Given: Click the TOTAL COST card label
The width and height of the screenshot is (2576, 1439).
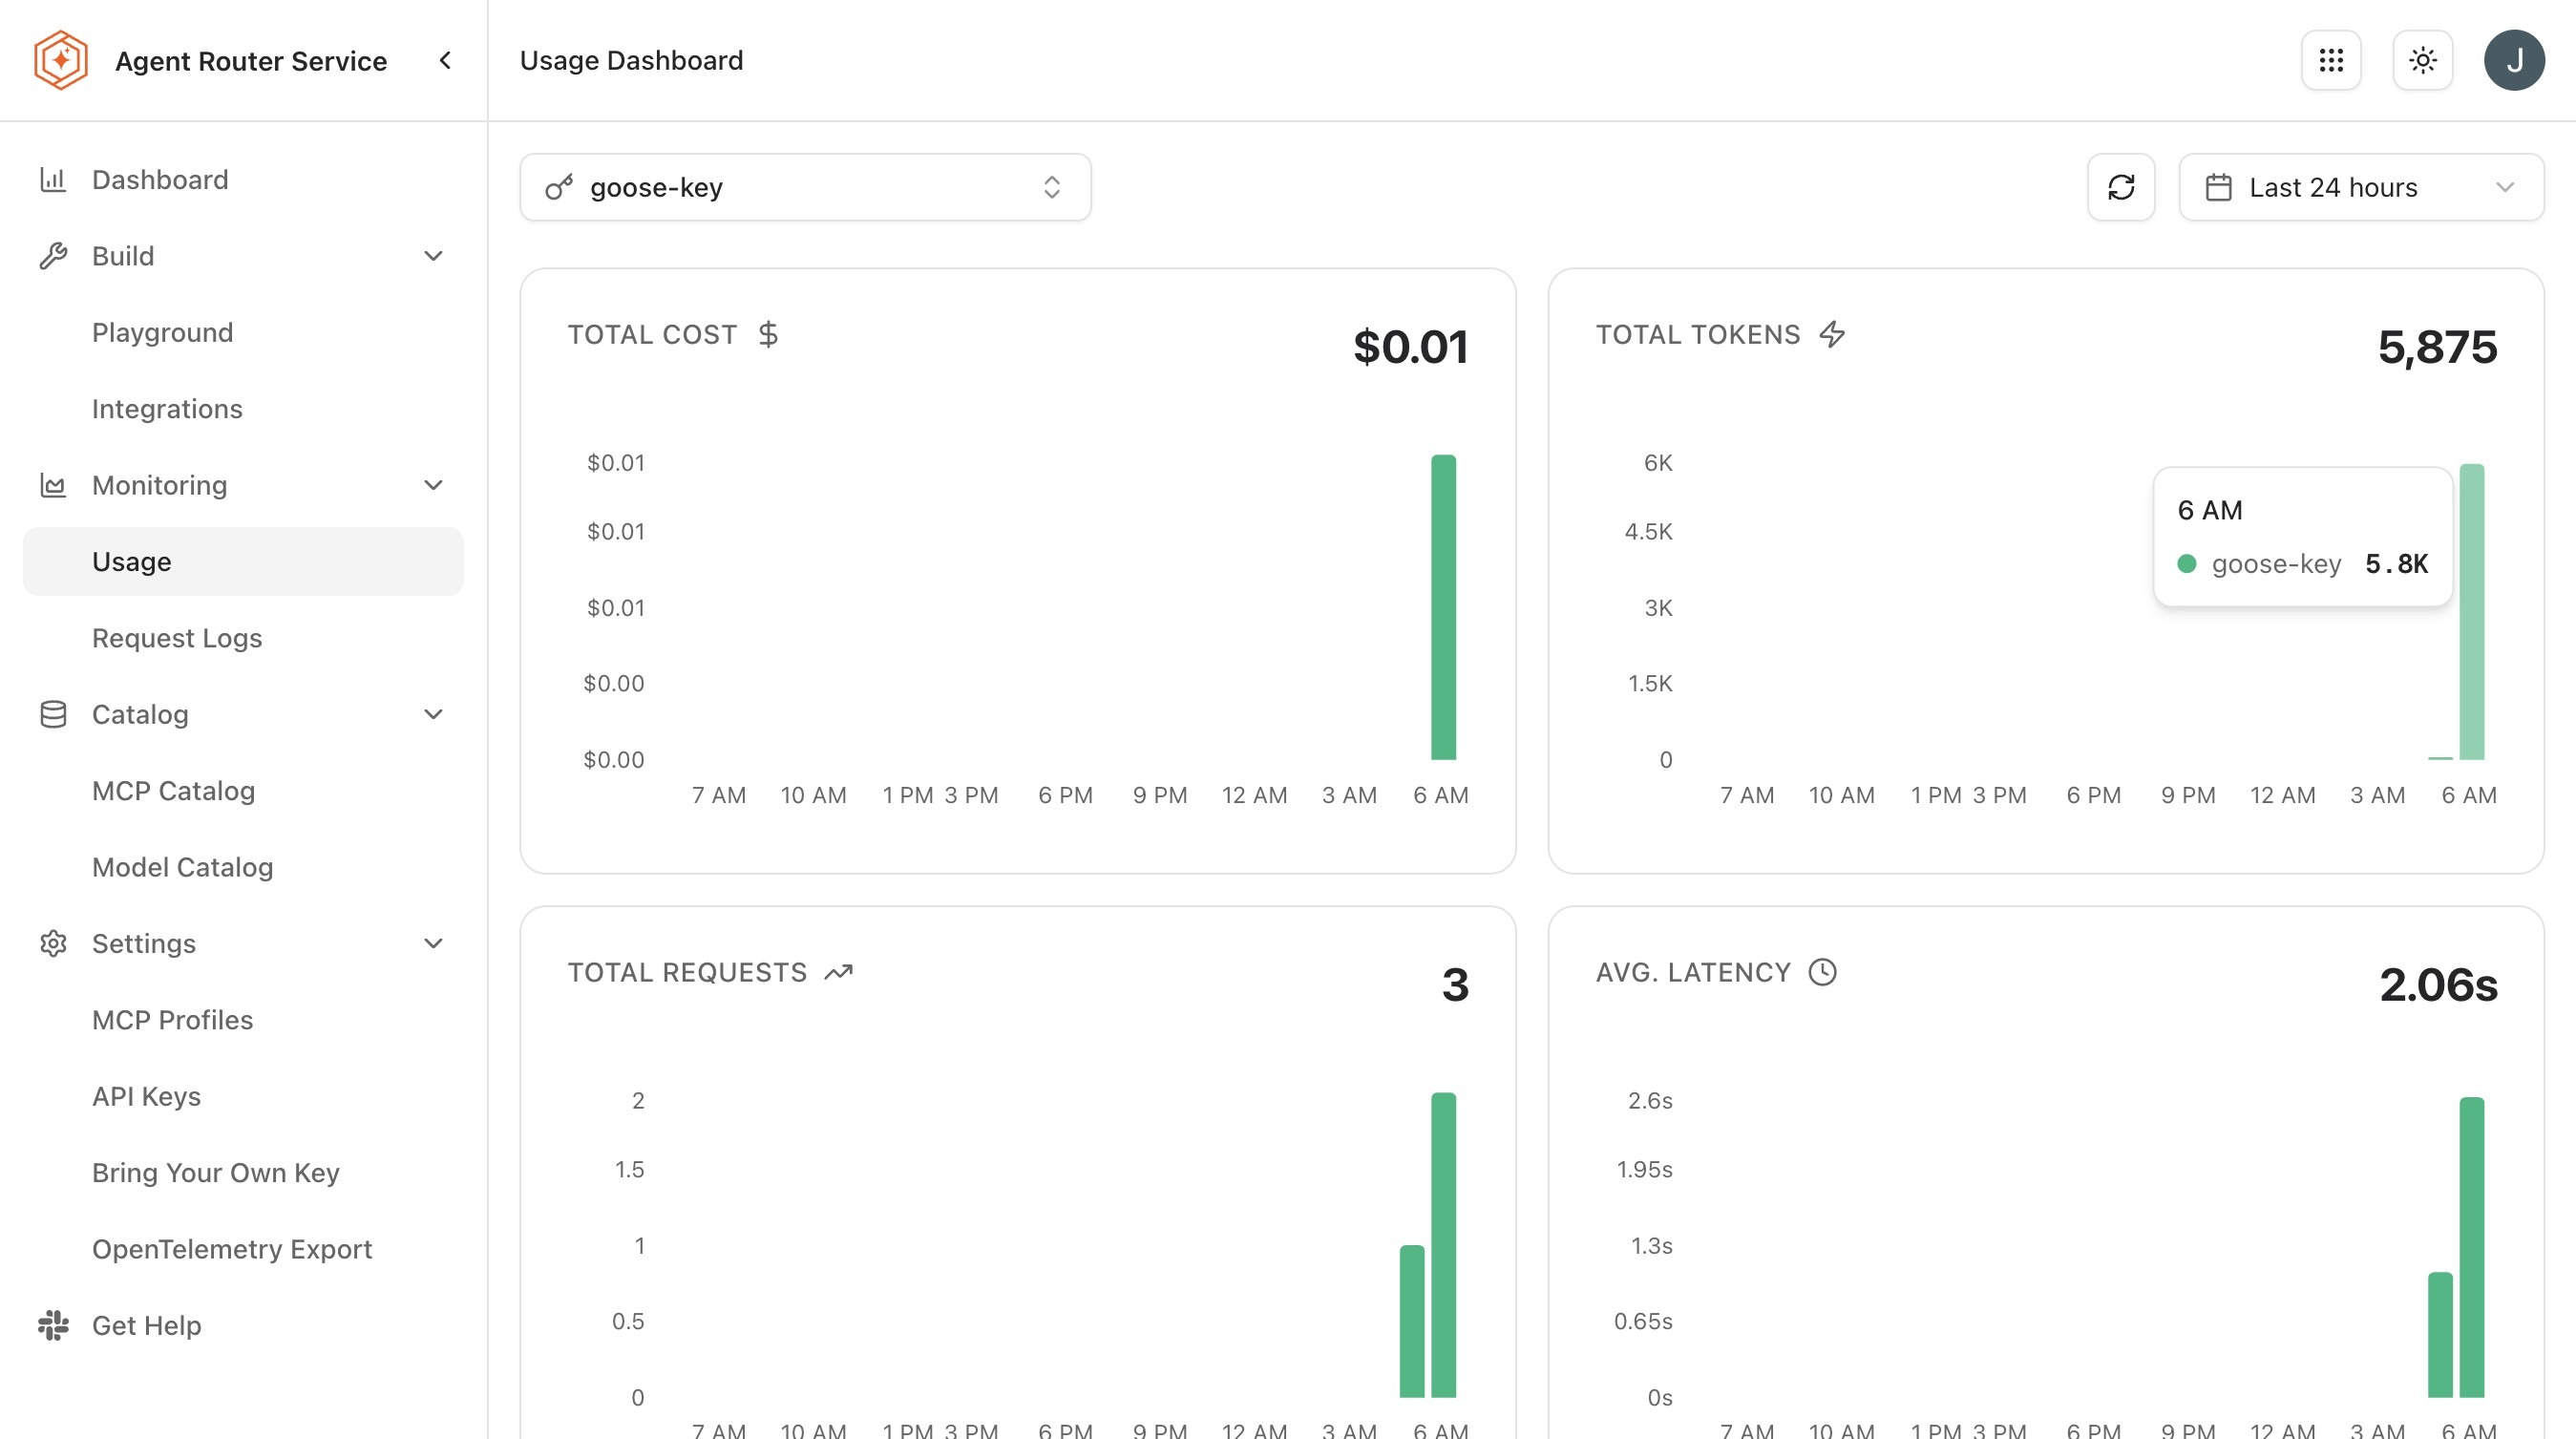Looking at the screenshot, I should [652, 334].
